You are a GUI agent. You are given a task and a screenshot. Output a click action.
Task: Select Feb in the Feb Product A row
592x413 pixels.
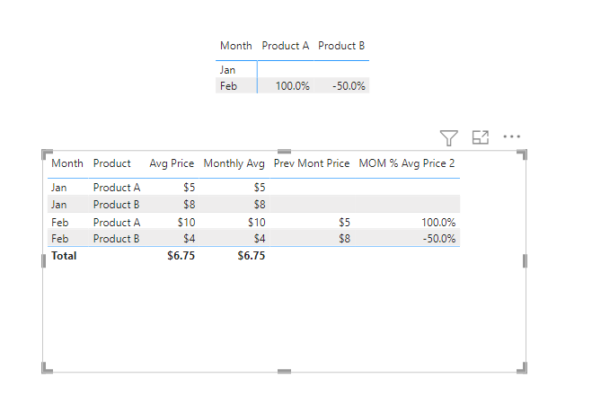pyautogui.click(x=59, y=223)
